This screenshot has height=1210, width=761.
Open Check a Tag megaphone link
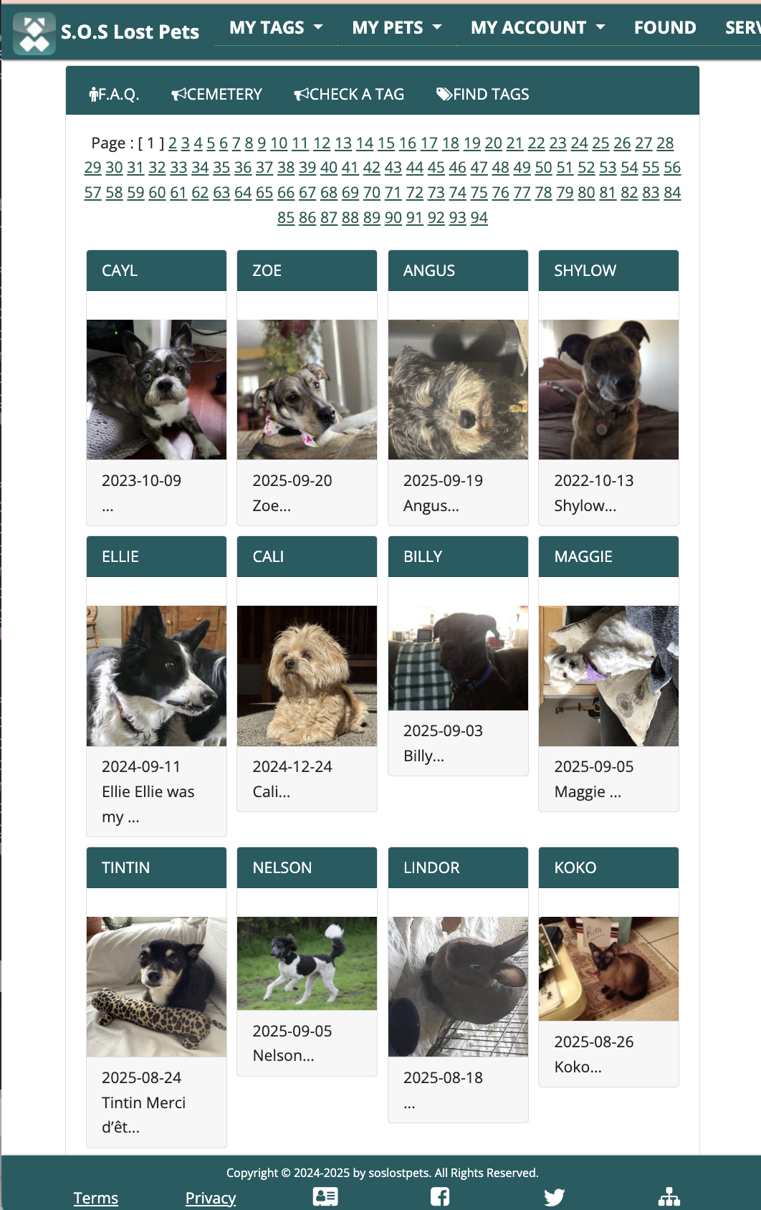(349, 94)
